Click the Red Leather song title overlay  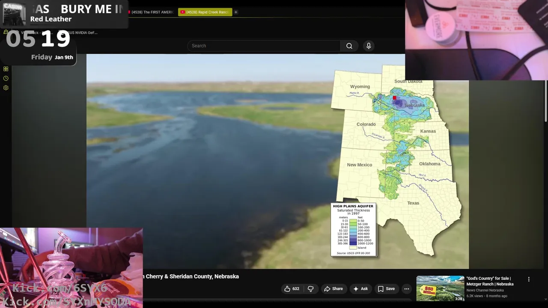click(x=51, y=19)
